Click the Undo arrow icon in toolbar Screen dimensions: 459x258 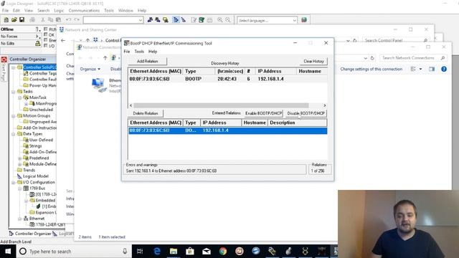tap(69, 20)
